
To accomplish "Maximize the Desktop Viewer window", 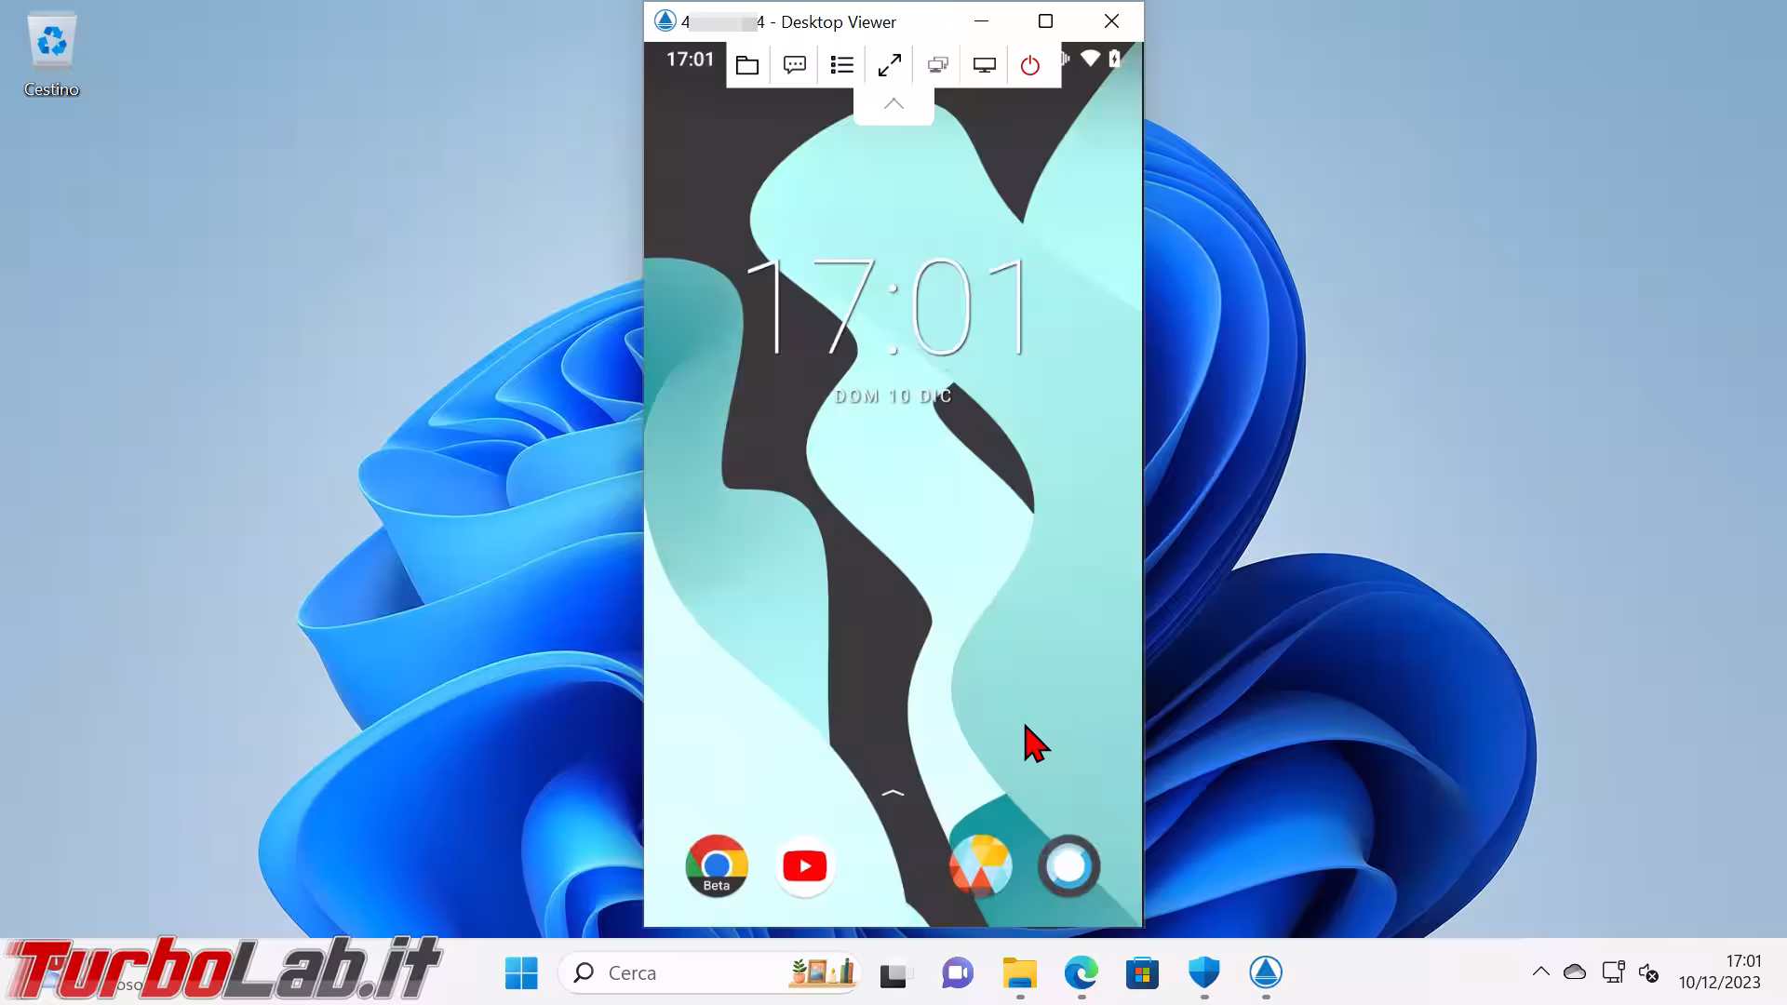I will click(1045, 21).
